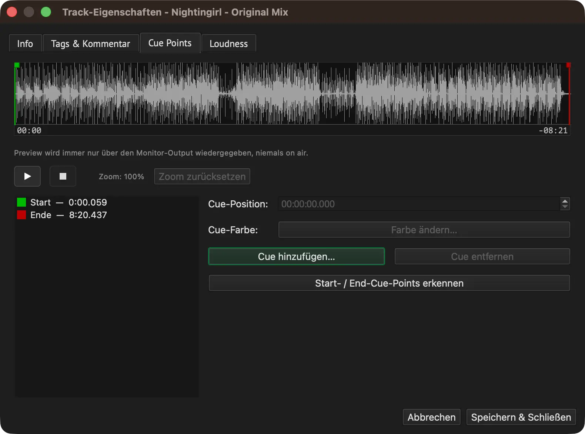Go to the Loudness tab
The image size is (585, 434).
tap(228, 44)
